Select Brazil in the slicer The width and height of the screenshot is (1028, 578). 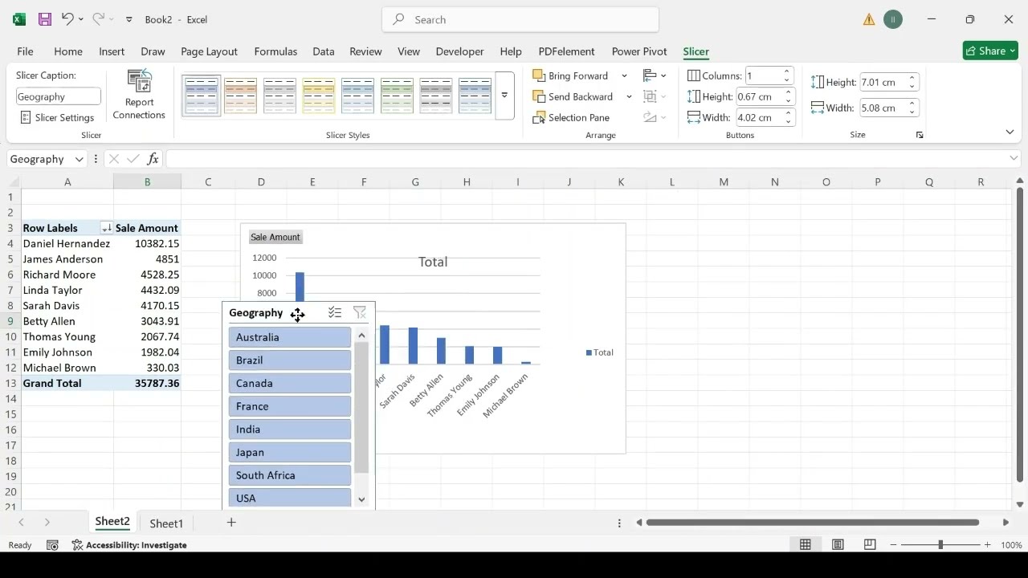pos(290,360)
